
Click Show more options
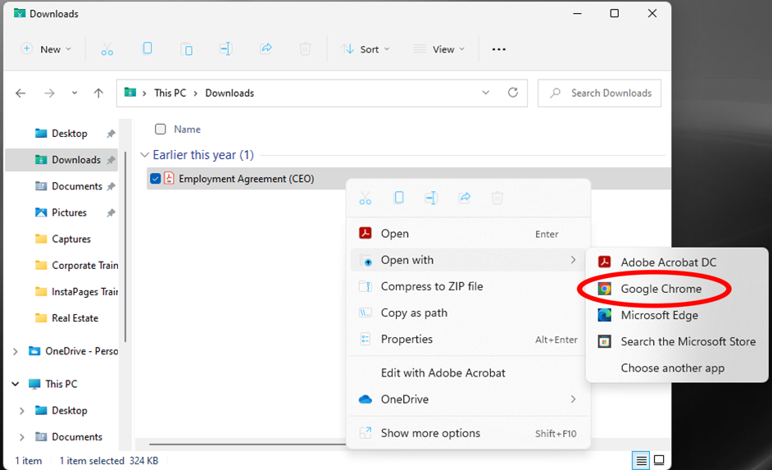[x=468, y=433]
